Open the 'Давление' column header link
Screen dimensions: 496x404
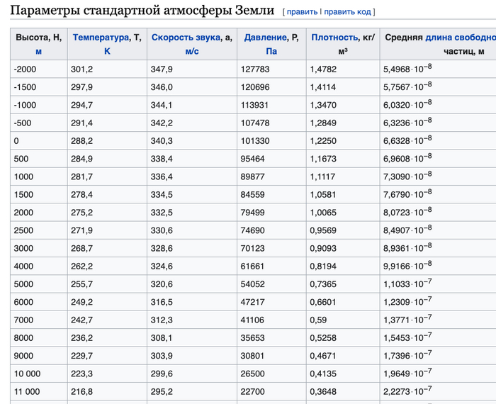[x=266, y=38]
